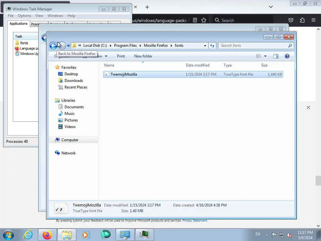Click the Forward navigation arrow in Explorer
This screenshot has height=241, width=321.
tap(62, 46)
